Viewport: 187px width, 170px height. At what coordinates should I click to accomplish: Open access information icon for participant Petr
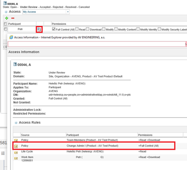click(39, 29)
